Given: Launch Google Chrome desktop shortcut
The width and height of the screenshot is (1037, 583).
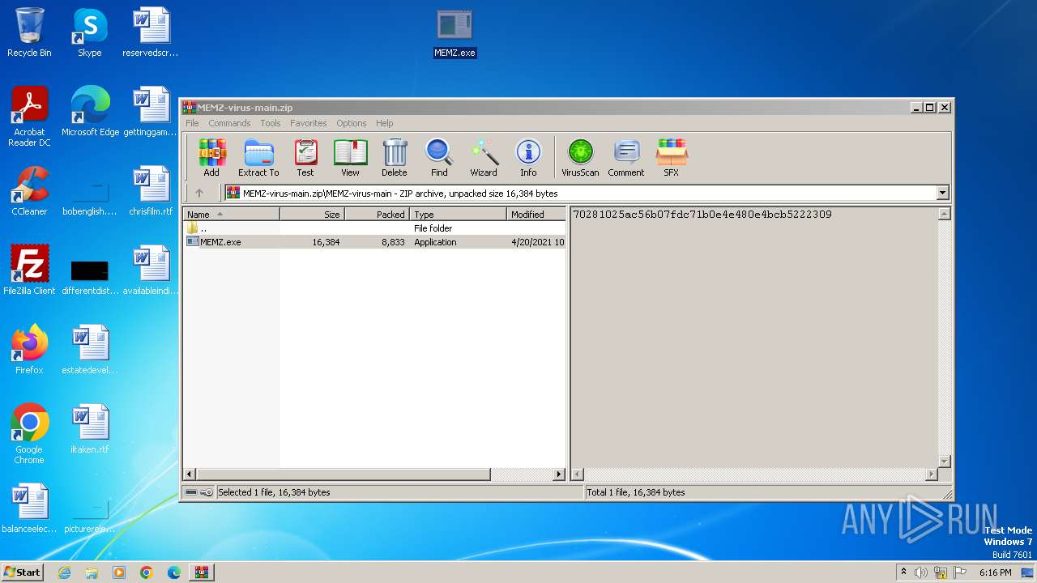Looking at the screenshot, I should tap(29, 434).
